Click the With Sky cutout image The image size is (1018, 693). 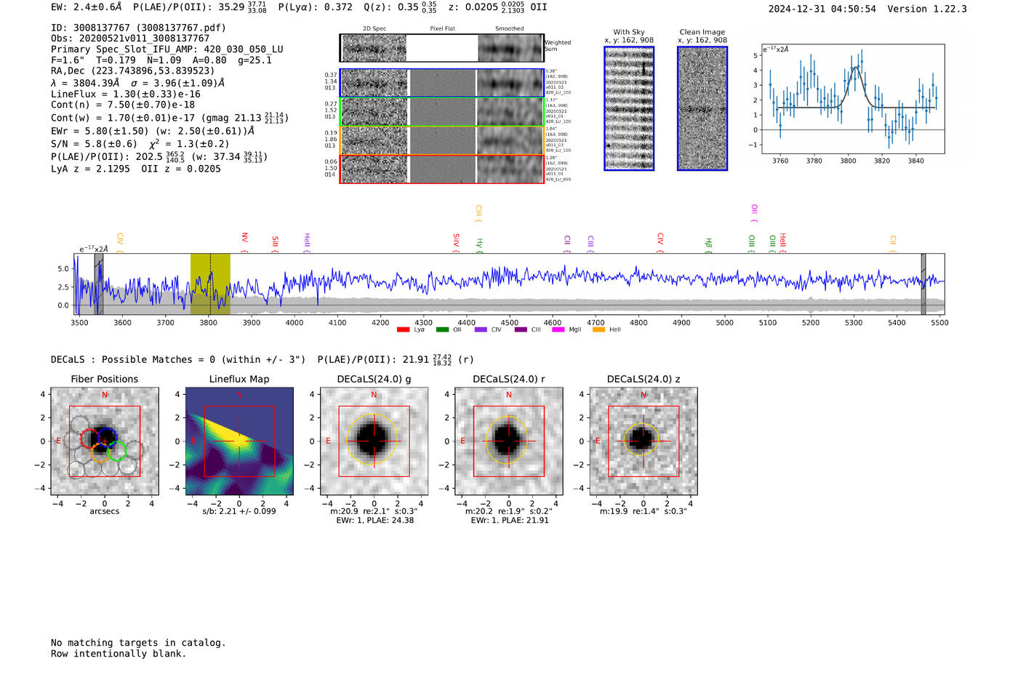point(629,108)
